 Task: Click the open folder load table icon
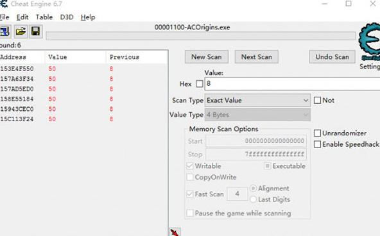(x=21, y=31)
